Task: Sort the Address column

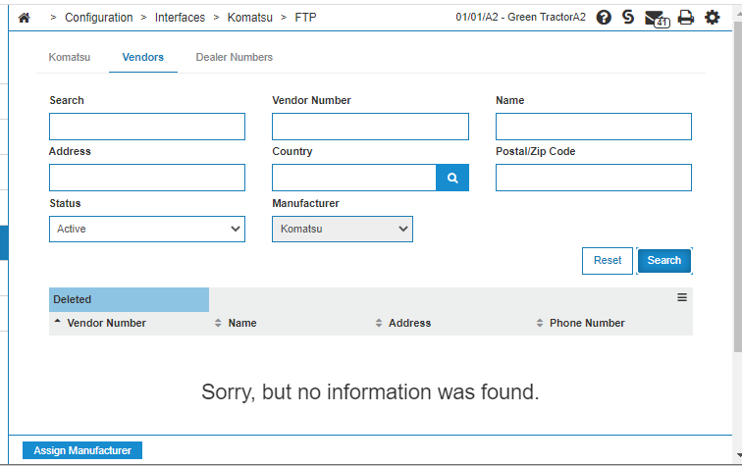Action: point(379,323)
